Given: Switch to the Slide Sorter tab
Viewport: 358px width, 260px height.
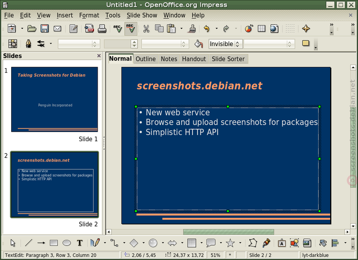Looking at the screenshot, I should pyautogui.click(x=228, y=59).
